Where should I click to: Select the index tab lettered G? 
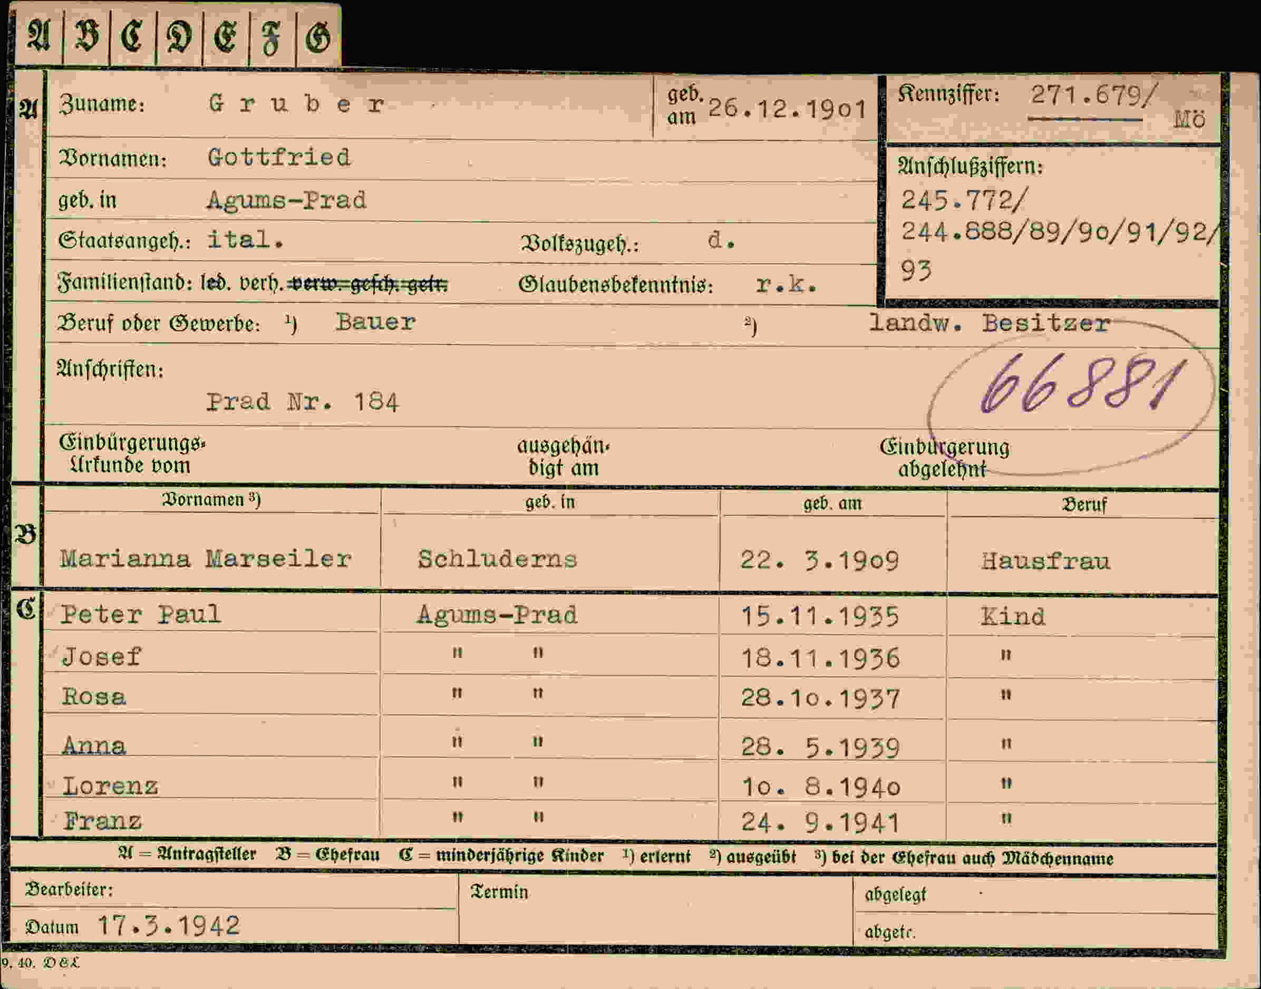318,36
